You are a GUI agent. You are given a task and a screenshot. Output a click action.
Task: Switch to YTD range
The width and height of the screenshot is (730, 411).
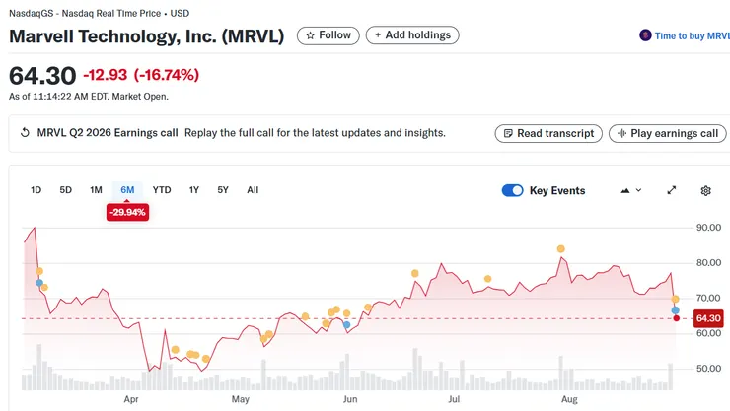point(162,190)
